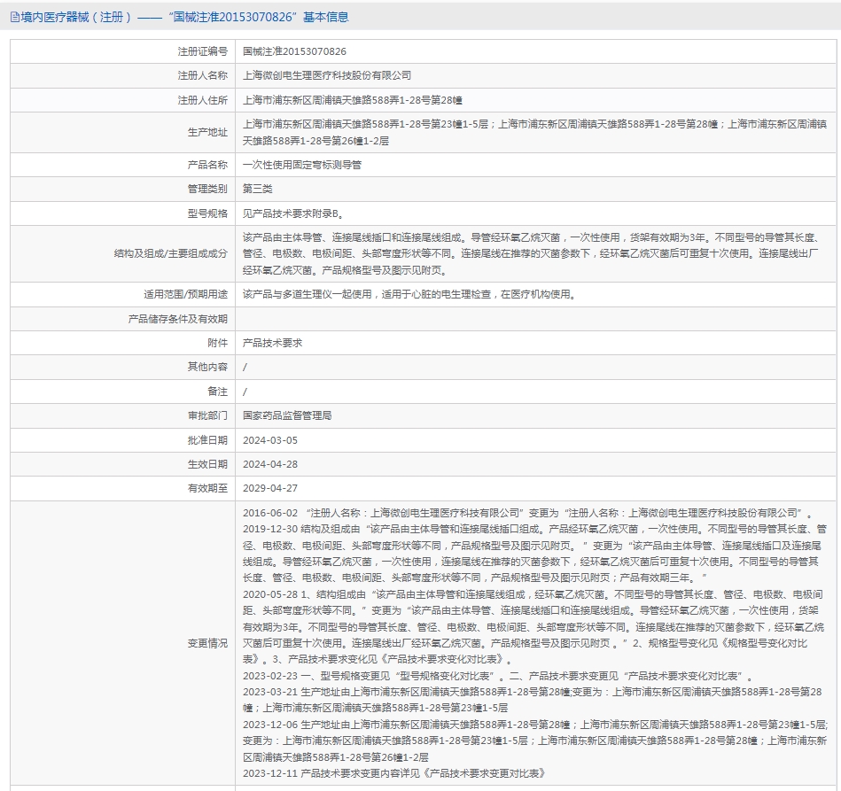Select the expiry date 2029-04-27

(x=269, y=489)
